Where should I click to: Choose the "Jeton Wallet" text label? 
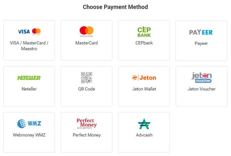[x=144, y=89]
